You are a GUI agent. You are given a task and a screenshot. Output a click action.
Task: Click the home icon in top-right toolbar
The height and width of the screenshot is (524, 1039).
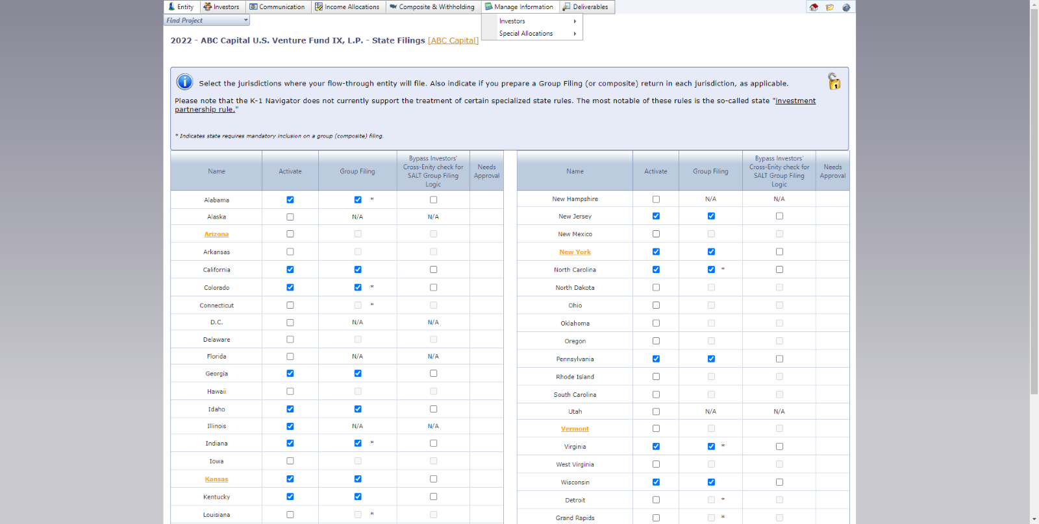(x=814, y=7)
